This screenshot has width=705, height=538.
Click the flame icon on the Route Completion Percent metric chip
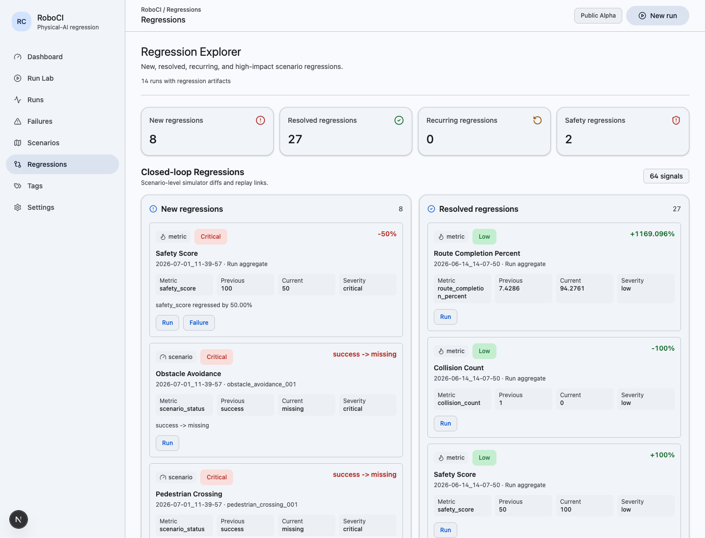point(441,237)
